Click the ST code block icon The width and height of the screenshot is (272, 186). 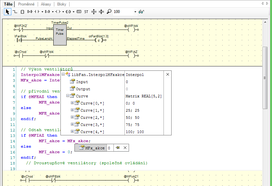(86, 12)
